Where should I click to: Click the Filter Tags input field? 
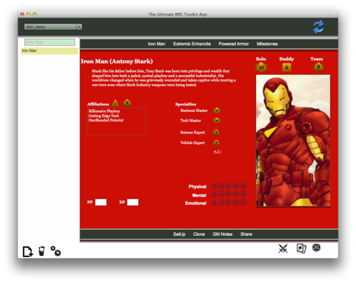[x=50, y=42]
